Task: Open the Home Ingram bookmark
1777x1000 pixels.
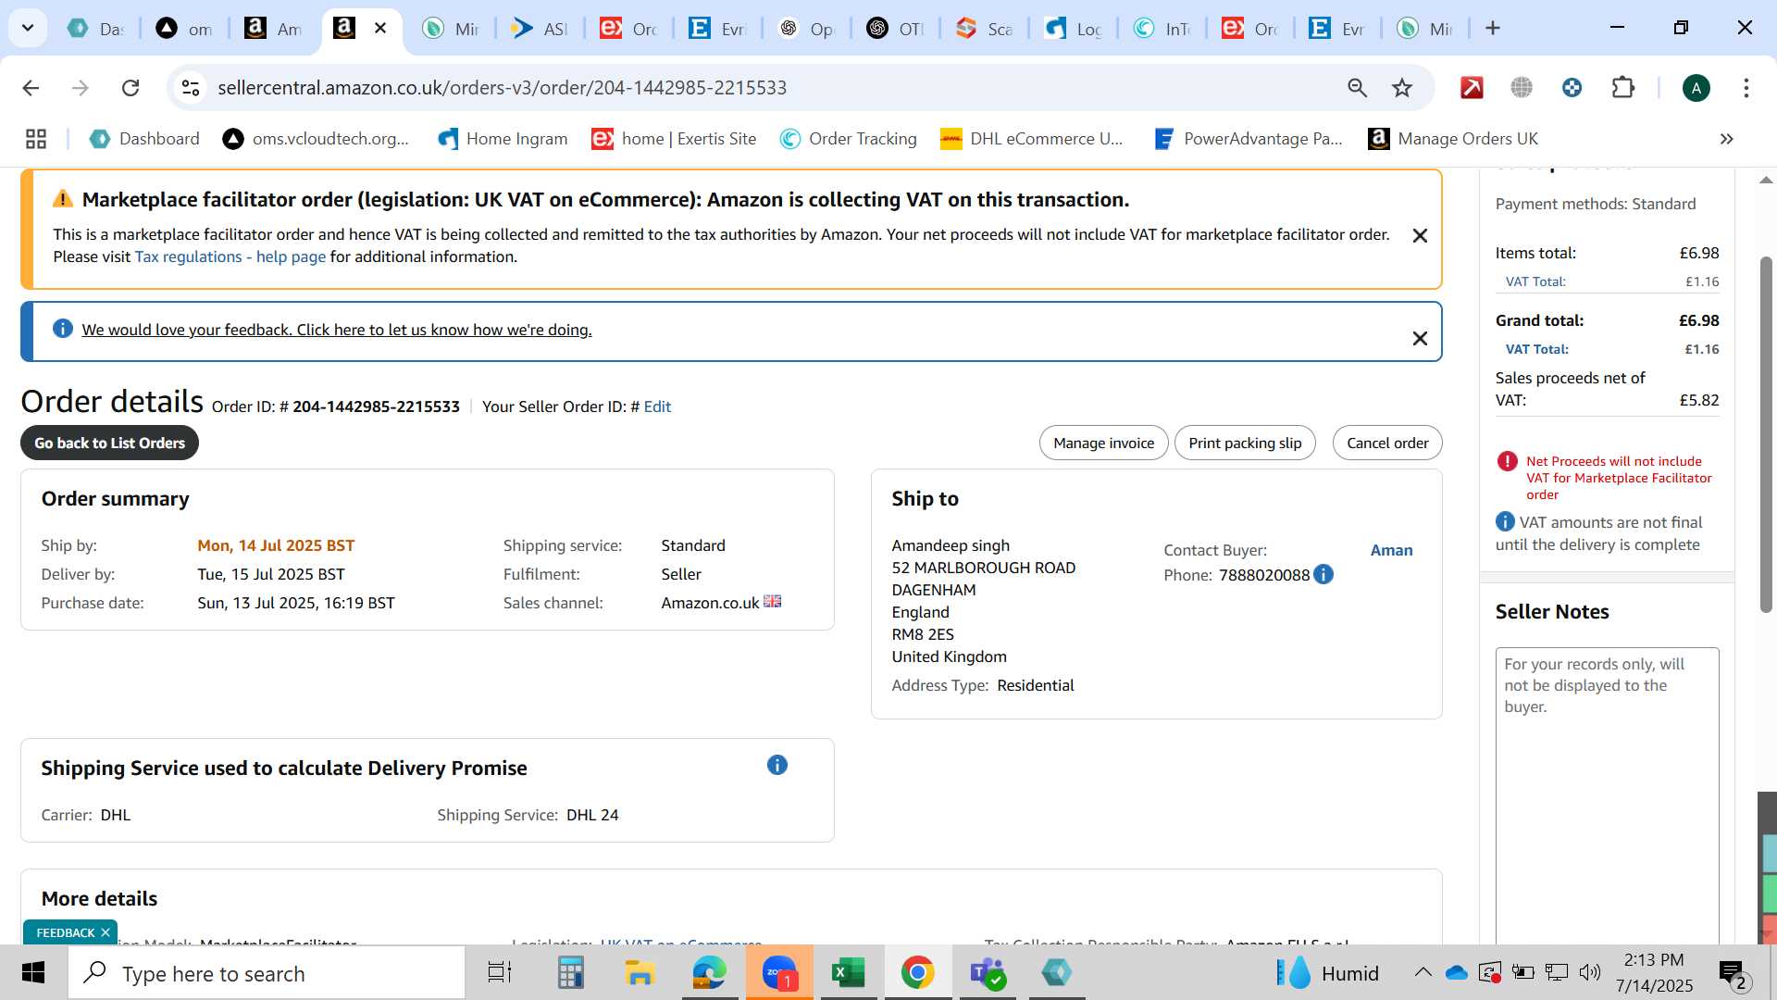Action: point(503,139)
